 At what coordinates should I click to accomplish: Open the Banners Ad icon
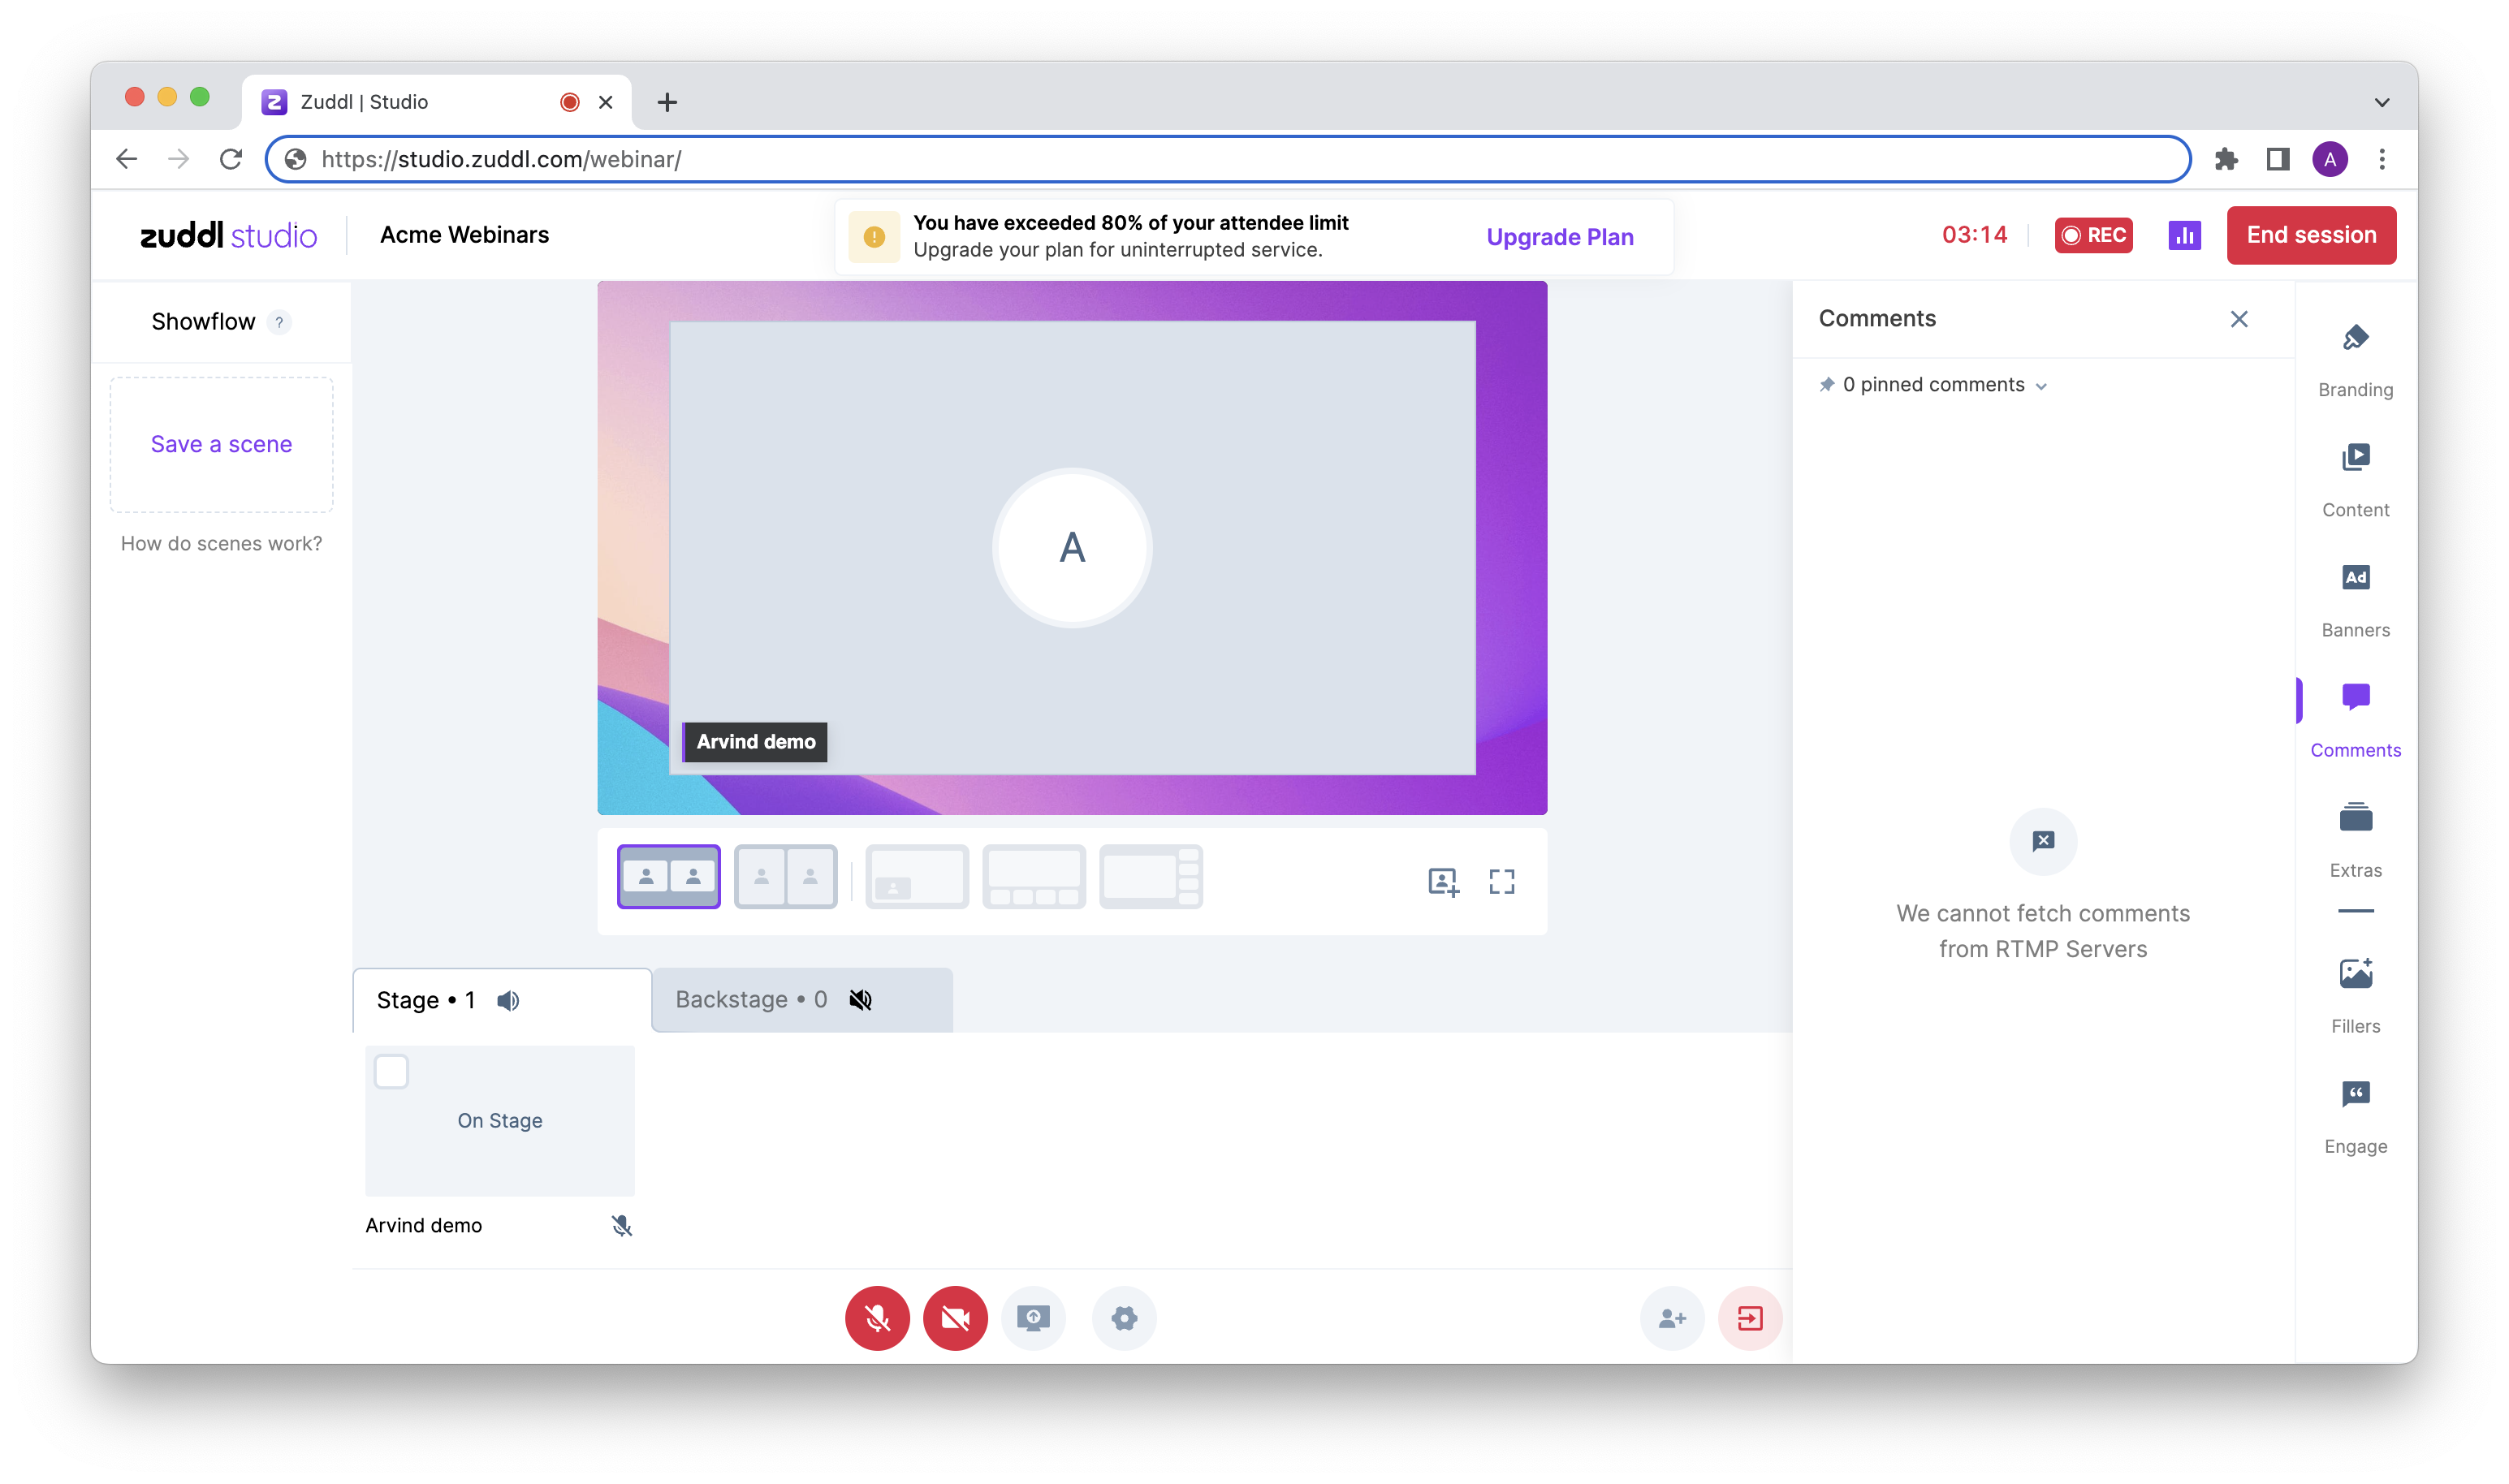[x=2355, y=578]
